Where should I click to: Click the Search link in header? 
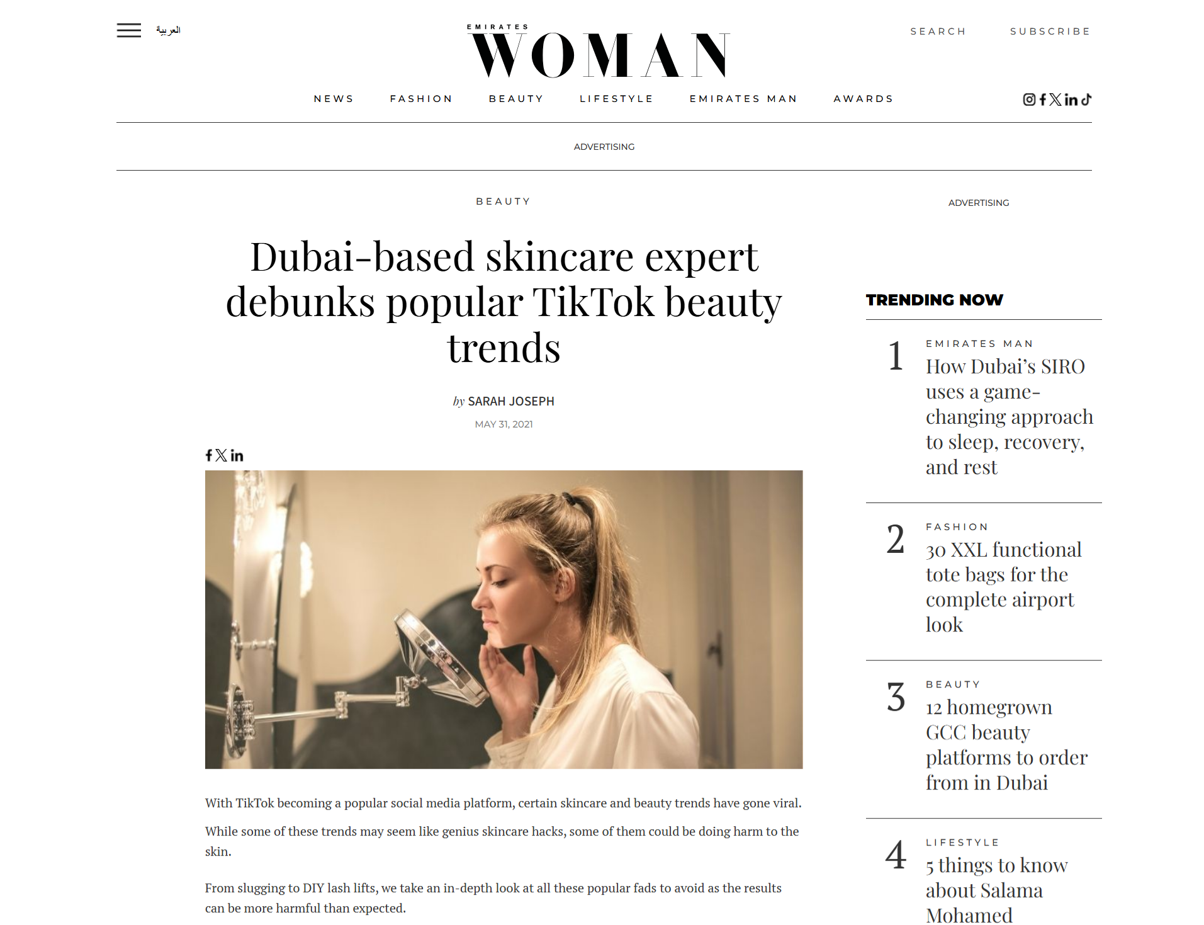938,31
